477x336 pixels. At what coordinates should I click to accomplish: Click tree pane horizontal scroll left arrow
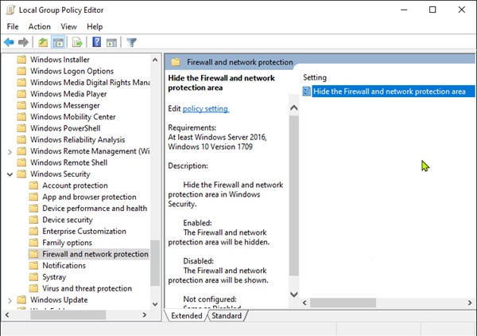click(8, 315)
